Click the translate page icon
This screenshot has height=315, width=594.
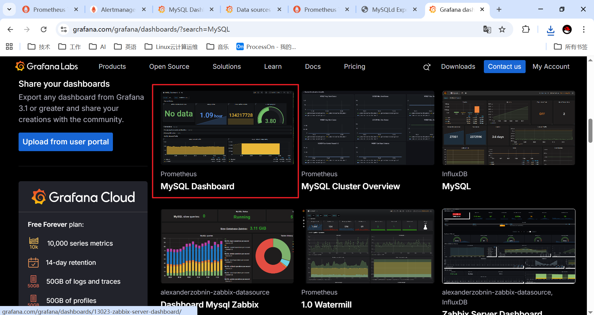[487, 29]
